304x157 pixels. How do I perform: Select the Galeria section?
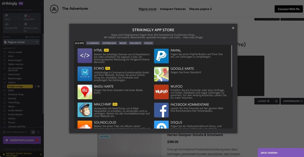pyautogui.click(x=12, y=82)
